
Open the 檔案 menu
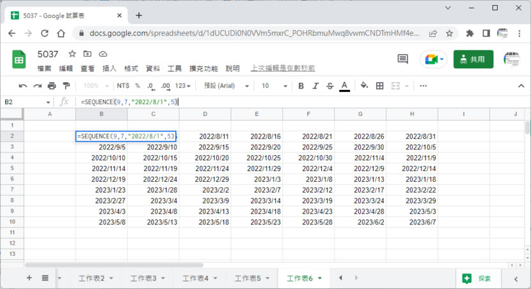pos(44,68)
